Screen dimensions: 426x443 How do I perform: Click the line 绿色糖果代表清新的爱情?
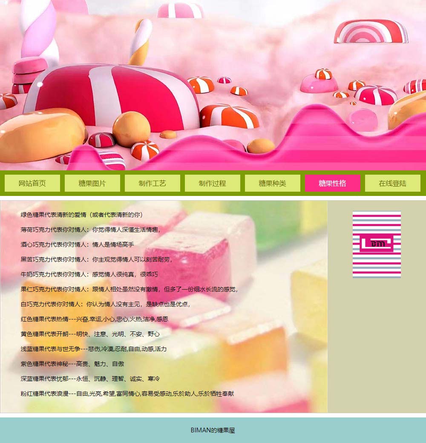(x=82, y=215)
